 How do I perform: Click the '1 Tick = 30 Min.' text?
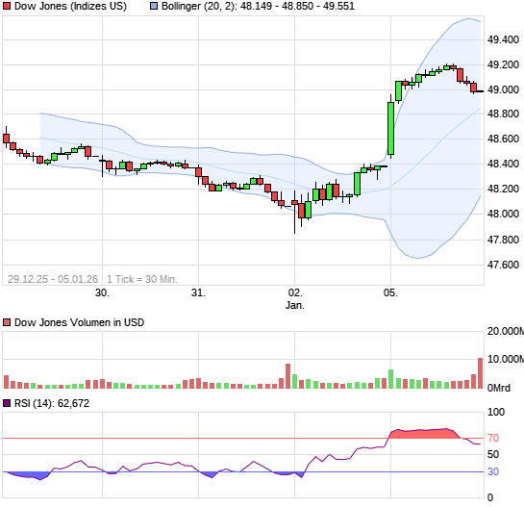(142, 279)
